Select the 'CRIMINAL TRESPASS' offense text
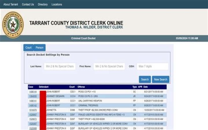Image resolution: width=208 pixels, height=130 pixels. pyautogui.click(x=88, y=105)
